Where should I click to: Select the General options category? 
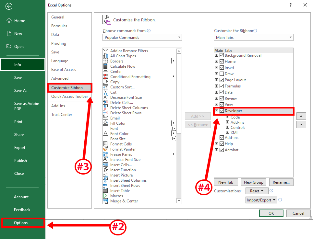(x=58, y=17)
